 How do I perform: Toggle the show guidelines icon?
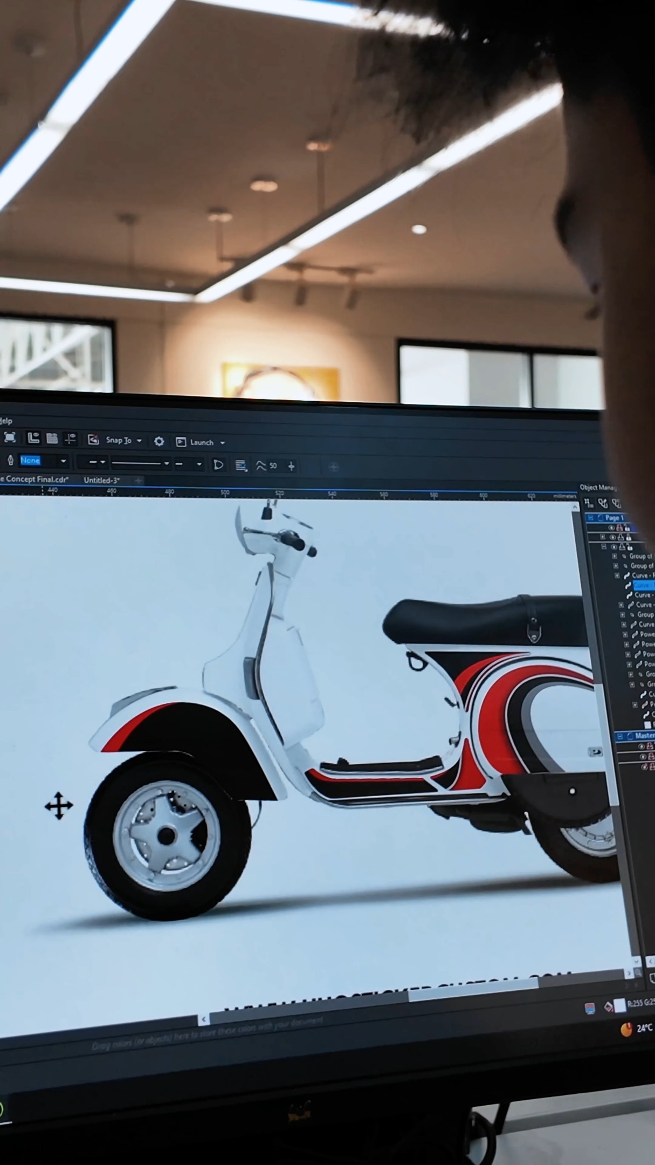70,439
